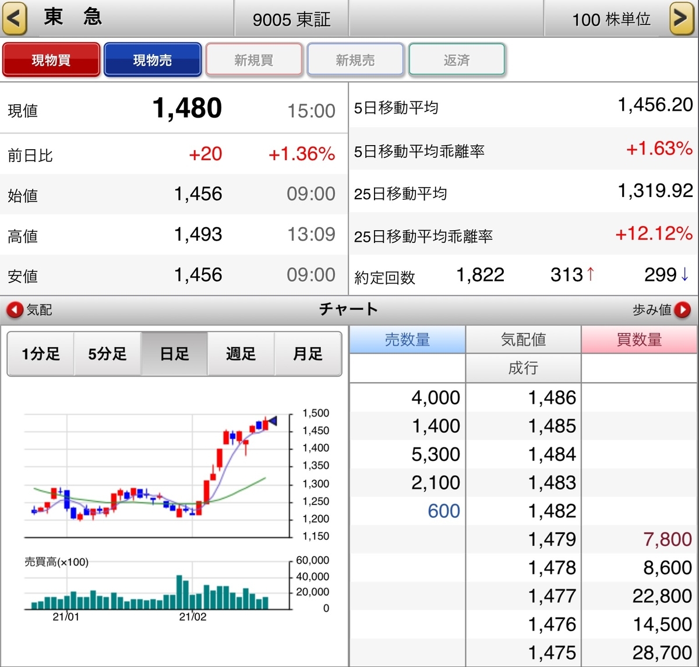Tap blue sell quantity 600
Viewport: 699px width, 667px height.
tap(444, 511)
